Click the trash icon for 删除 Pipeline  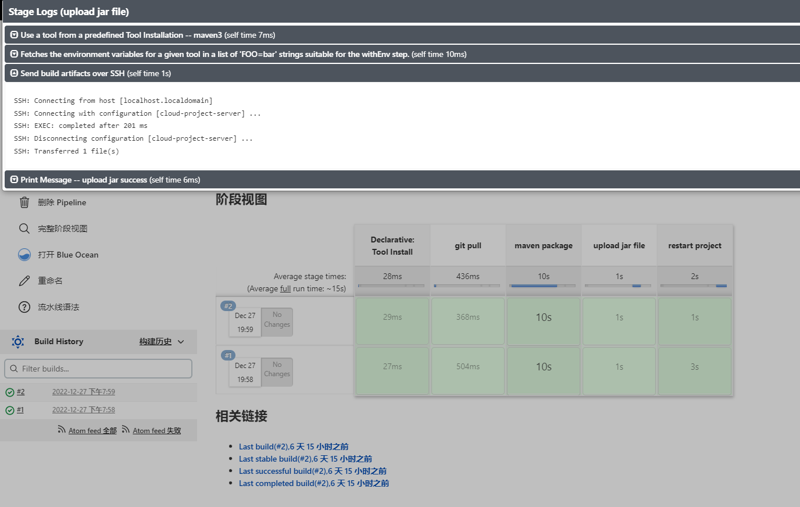(24, 202)
